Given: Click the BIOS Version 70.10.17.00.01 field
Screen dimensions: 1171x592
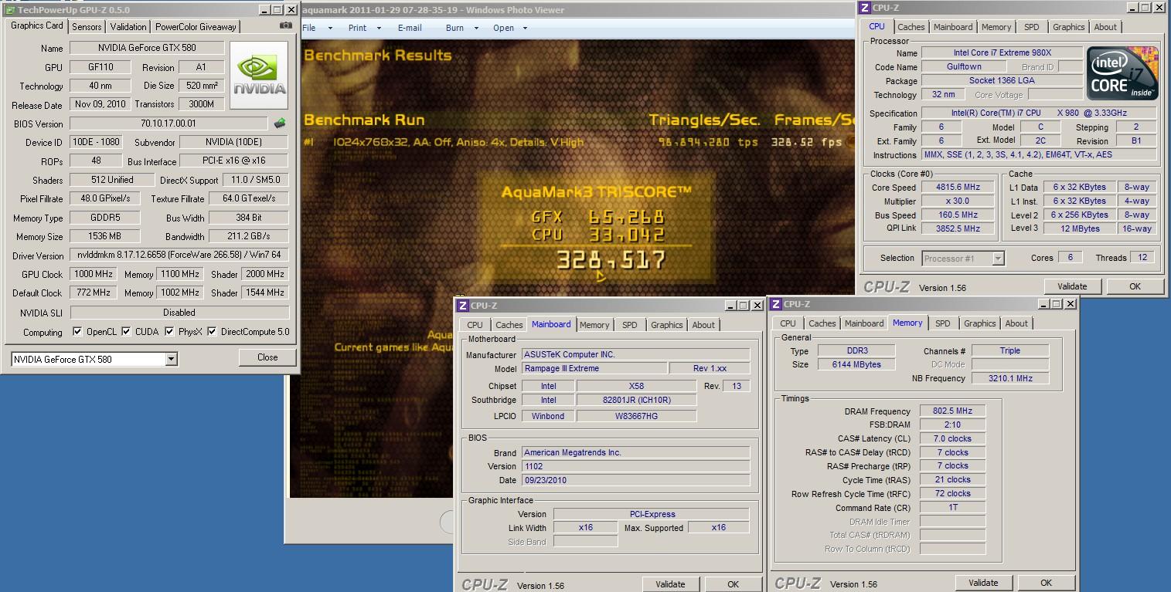Looking at the screenshot, I should pyautogui.click(x=169, y=123).
